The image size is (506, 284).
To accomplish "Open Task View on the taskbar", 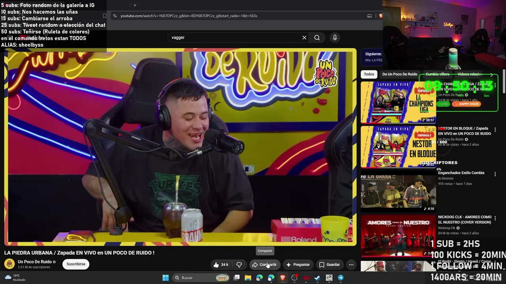I will pyautogui.click(x=236, y=278).
